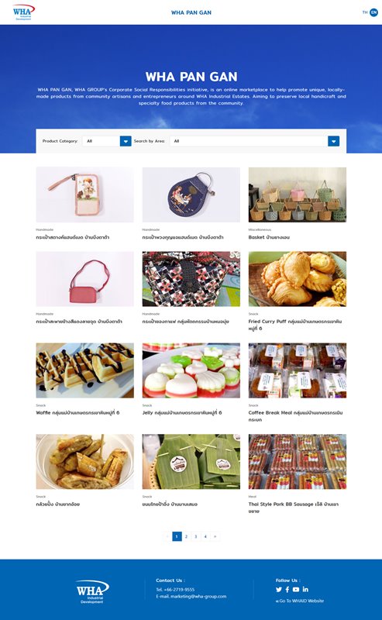Open the Fried Curry Puff product image

click(x=298, y=279)
